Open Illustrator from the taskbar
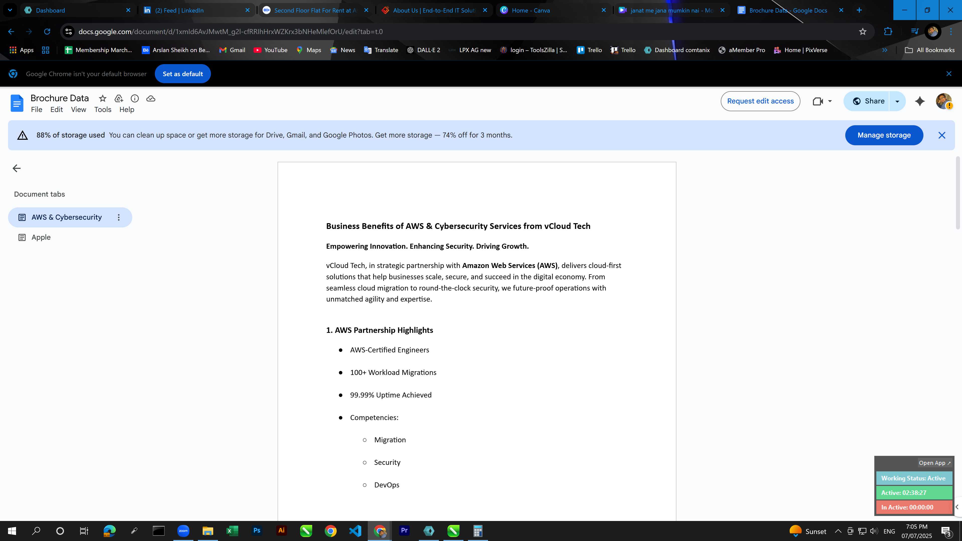Screen dimensions: 962x541 281,531
